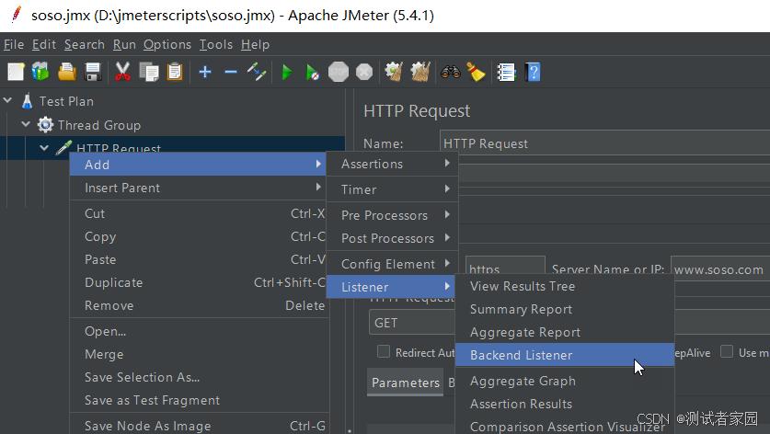The width and height of the screenshot is (770, 434).
Task: Choose View Results Tree listener
Action: click(565, 286)
